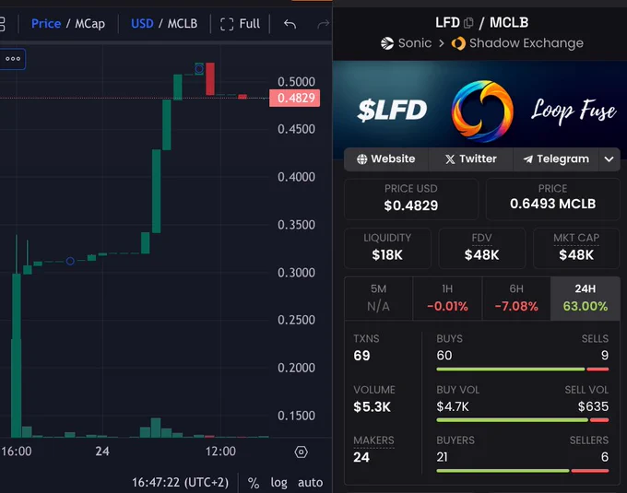Click the FDV $48K box
The width and height of the screenshot is (627, 493).
pos(482,248)
